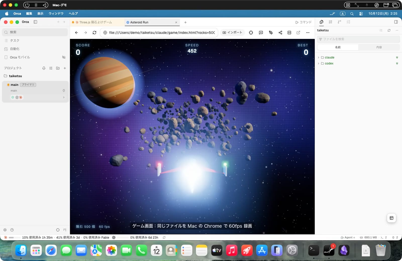The width and height of the screenshot is (402, 261).
Task: Toggle the left sidebar panel
Action: click(x=35, y=22)
